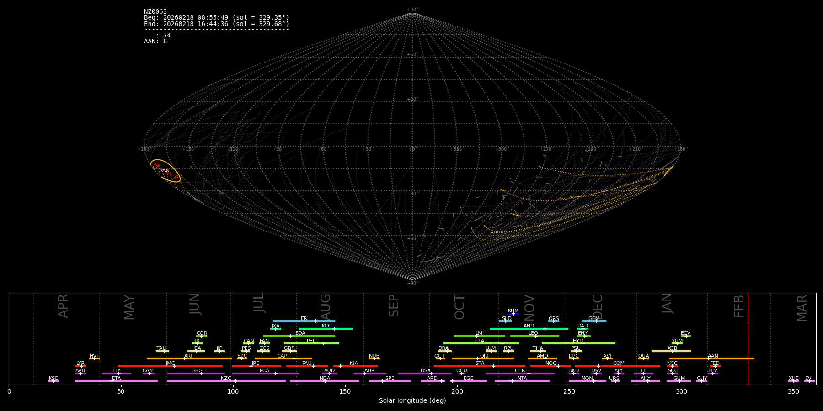Click the COR shower label

click(202, 333)
